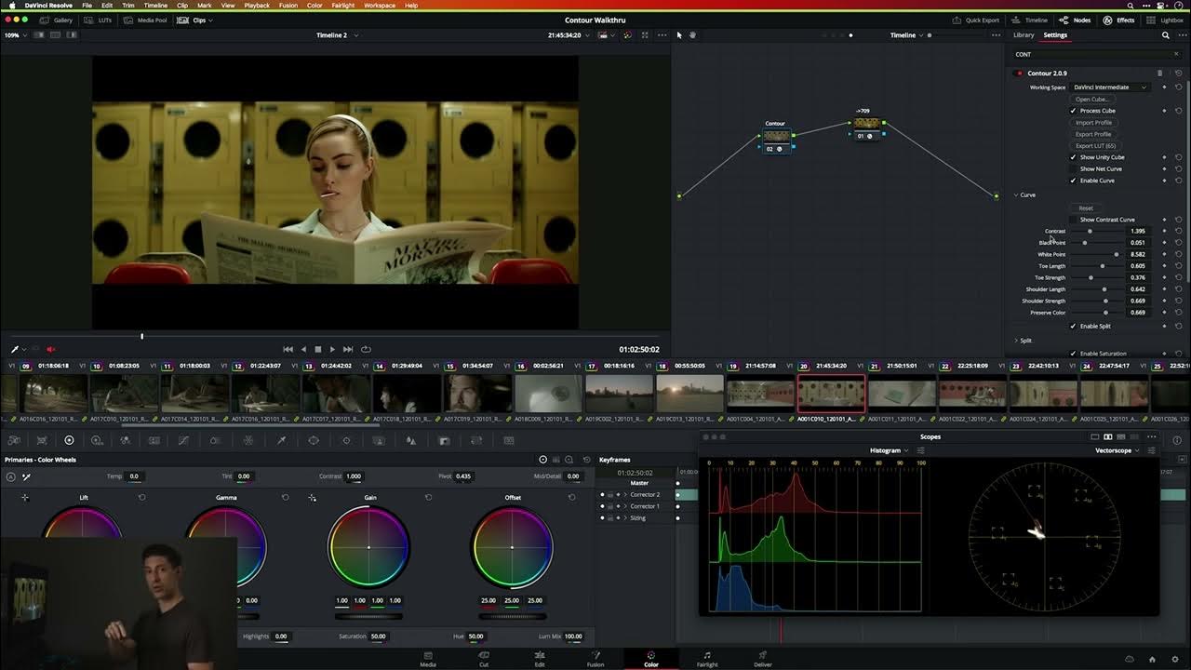Image resolution: width=1191 pixels, height=670 pixels.
Task: Open the Workspace menu
Action: pyautogui.click(x=378, y=5)
